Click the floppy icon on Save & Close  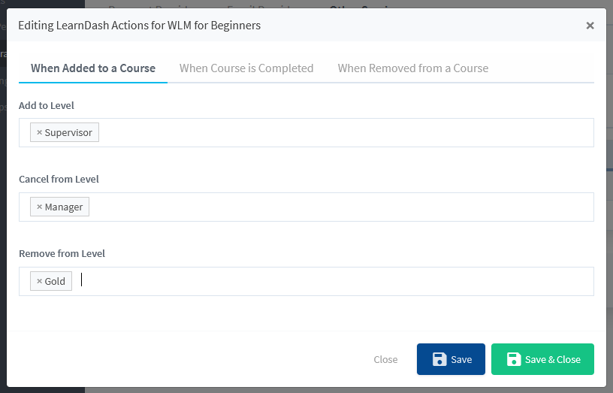pyautogui.click(x=514, y=359)
